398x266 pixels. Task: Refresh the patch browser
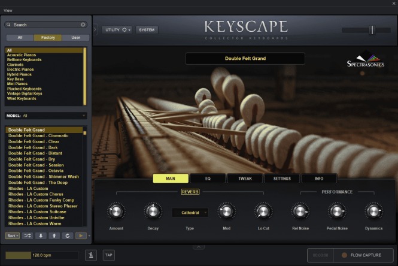click(x=68, y=236)
